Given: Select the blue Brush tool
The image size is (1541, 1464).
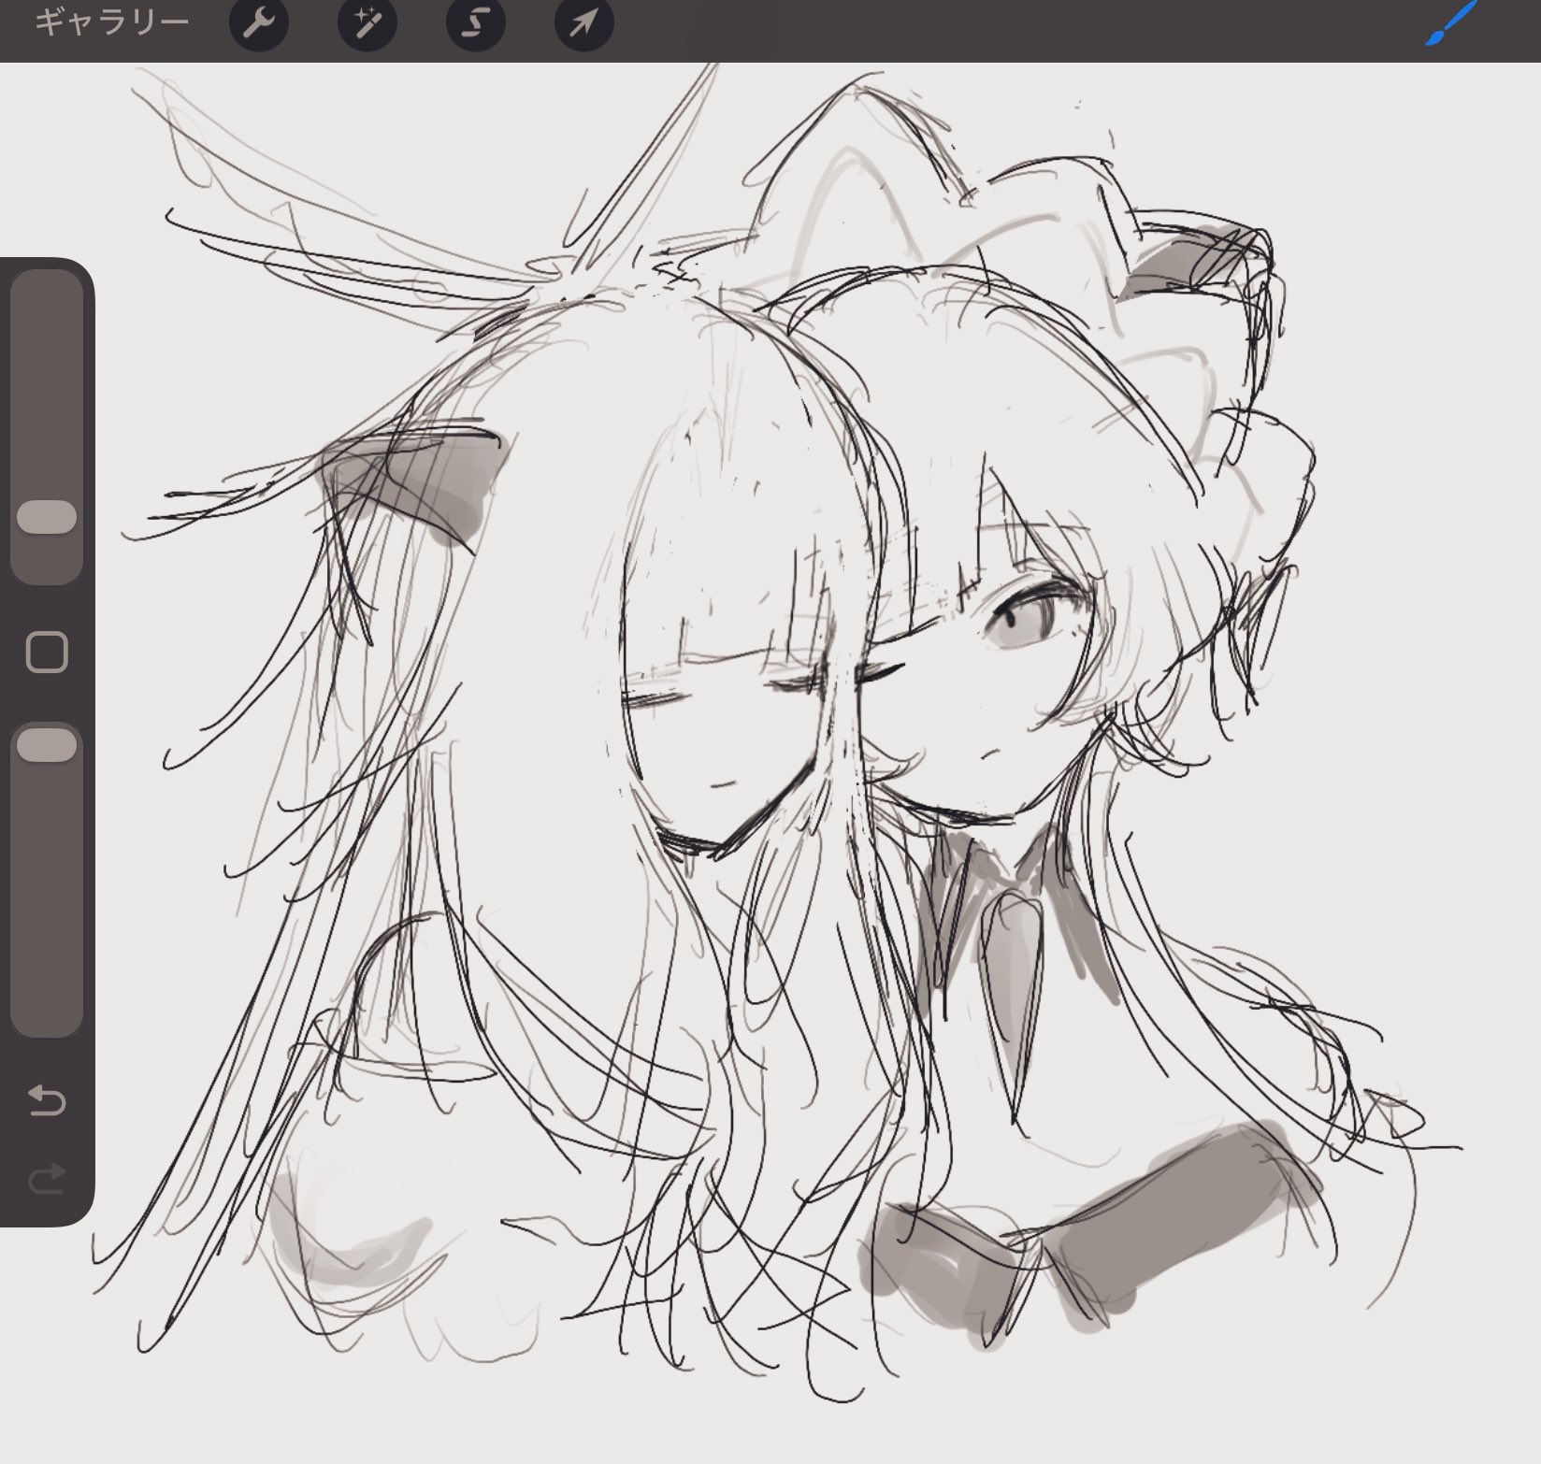Looking at the screenshot, I should pyautogui.click(x=1450, y=22).
